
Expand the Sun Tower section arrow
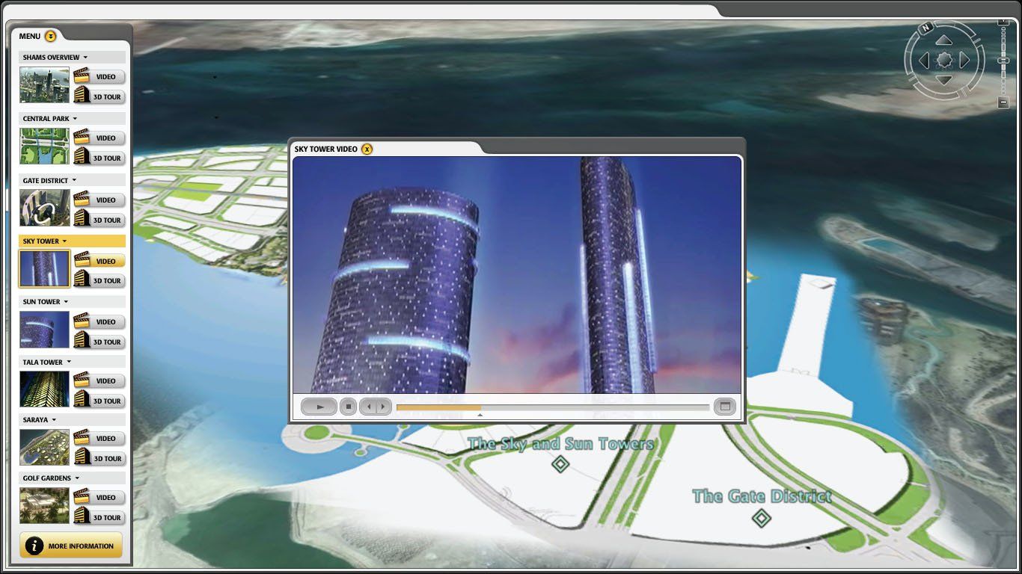click(66, 302)
